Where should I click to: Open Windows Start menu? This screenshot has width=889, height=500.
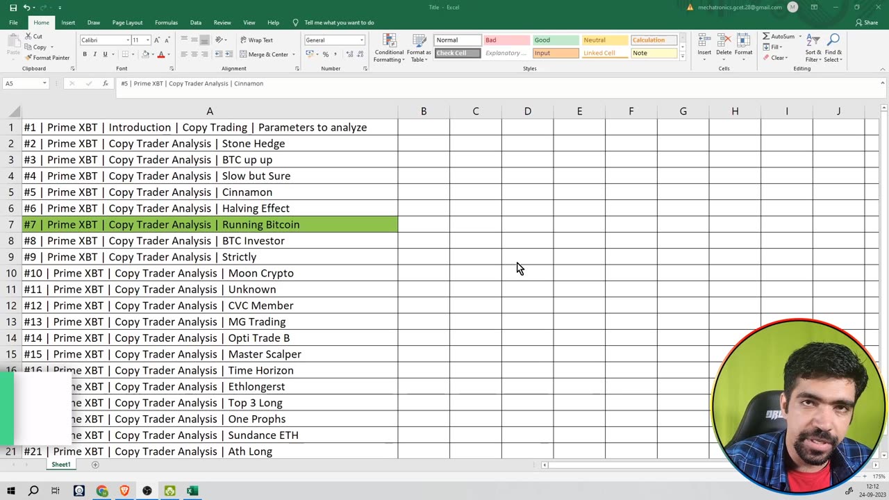[11, 491]
